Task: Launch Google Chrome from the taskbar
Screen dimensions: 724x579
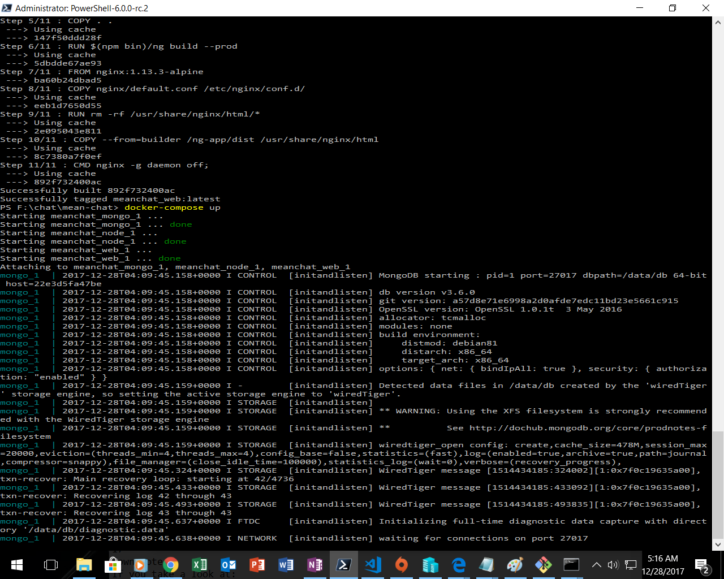Action: 171,565
